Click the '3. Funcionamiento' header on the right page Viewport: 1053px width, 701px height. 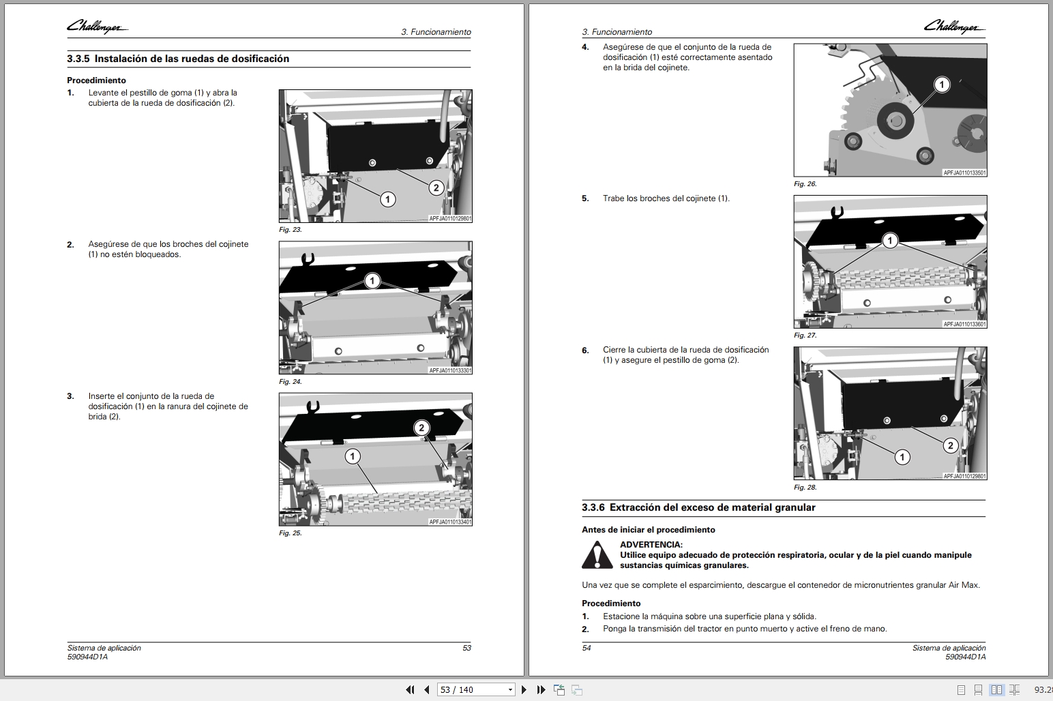click(617, 32)
